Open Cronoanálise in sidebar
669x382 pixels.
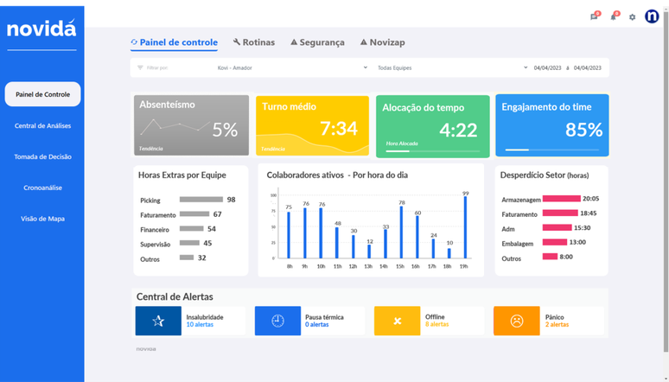click(42, 188)
